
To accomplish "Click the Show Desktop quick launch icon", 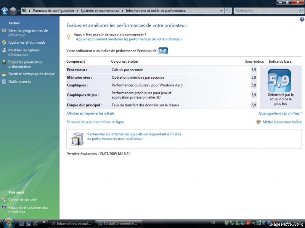I will point(22,224).
